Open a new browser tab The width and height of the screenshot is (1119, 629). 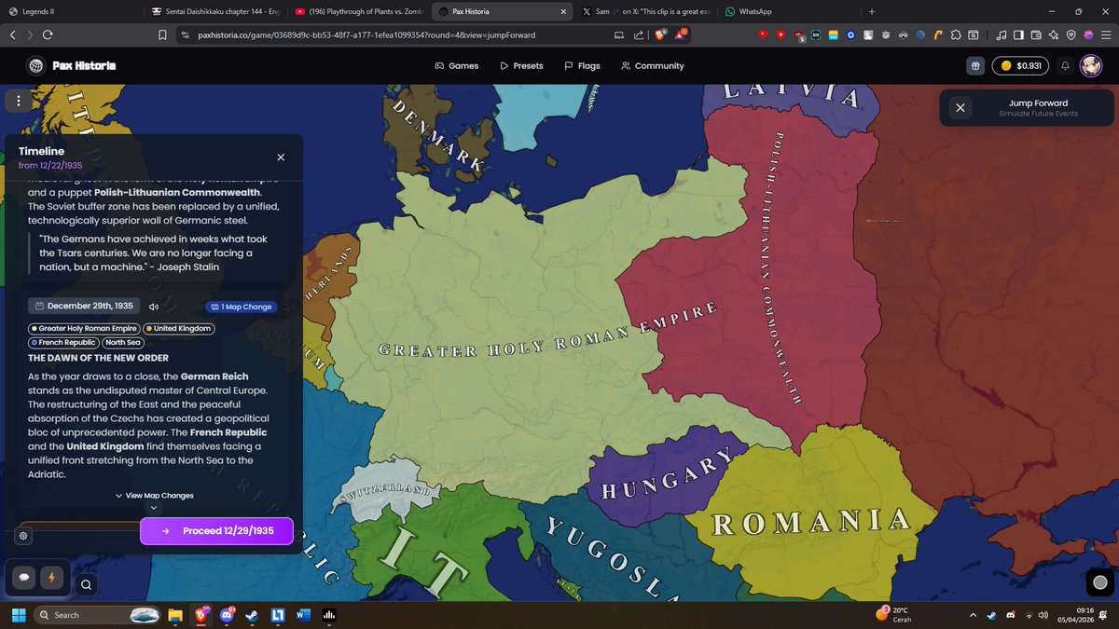point(871,11)
